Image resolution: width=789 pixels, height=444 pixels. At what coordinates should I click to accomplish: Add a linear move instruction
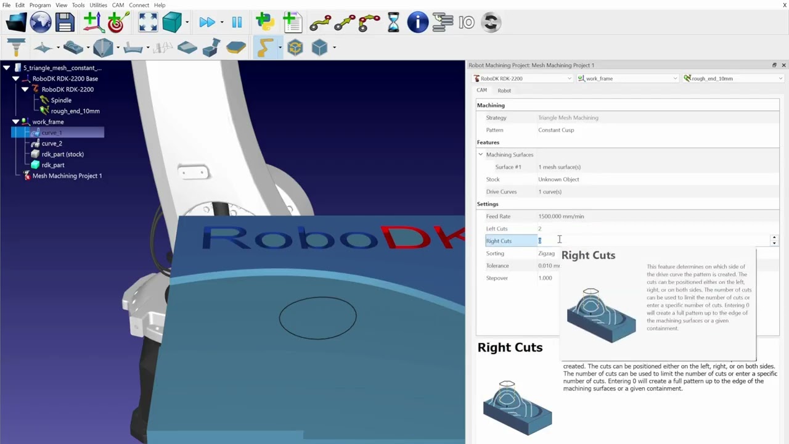345,23
